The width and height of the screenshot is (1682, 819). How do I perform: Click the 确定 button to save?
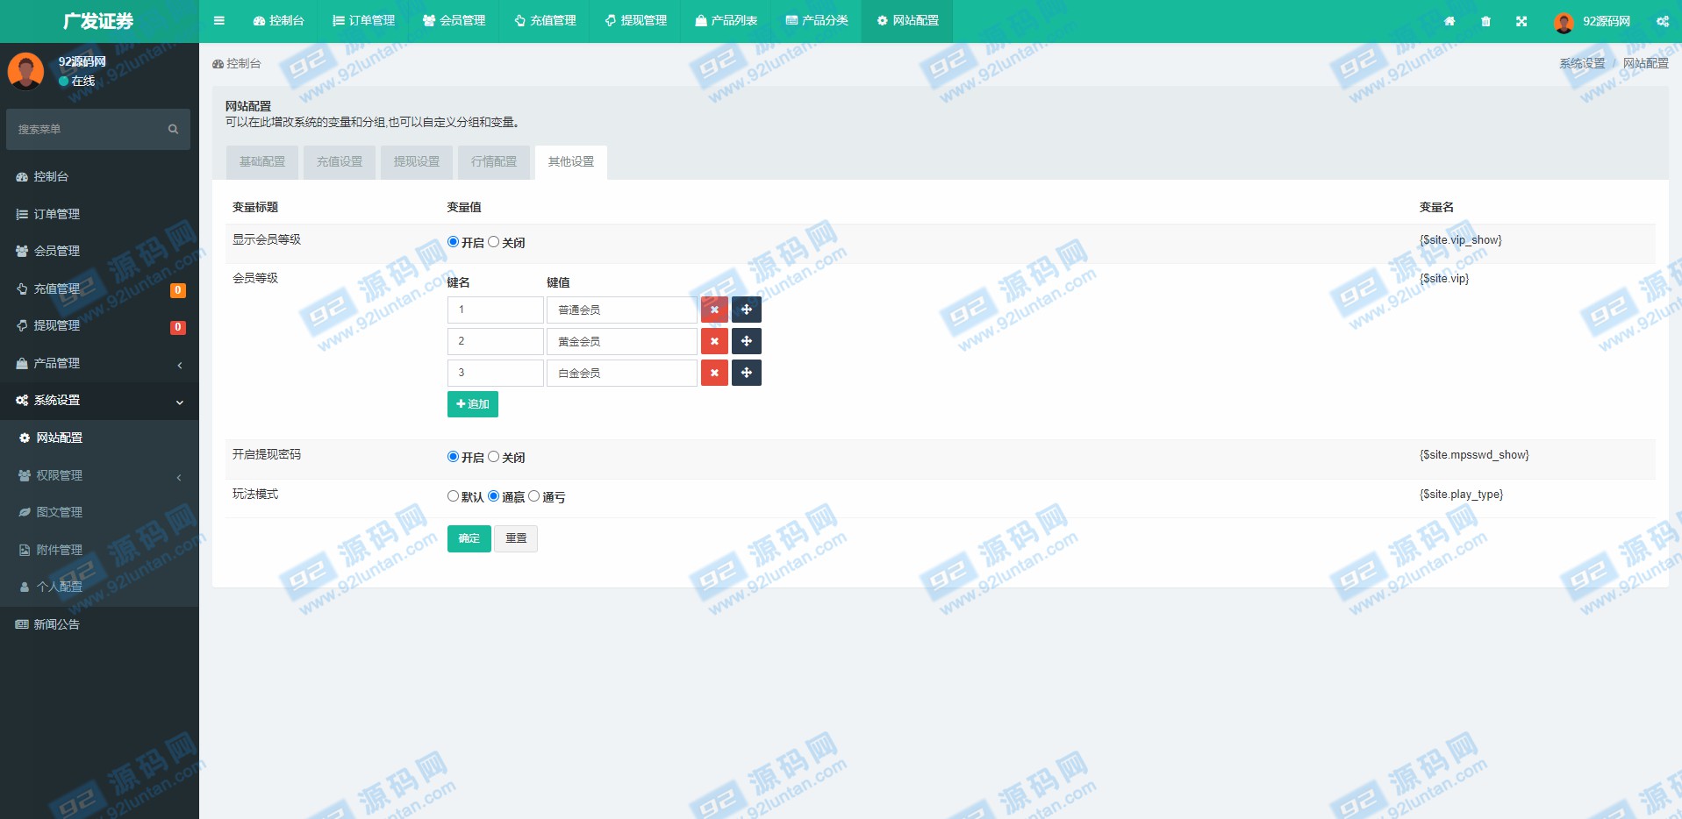click(x=469, y=538)
